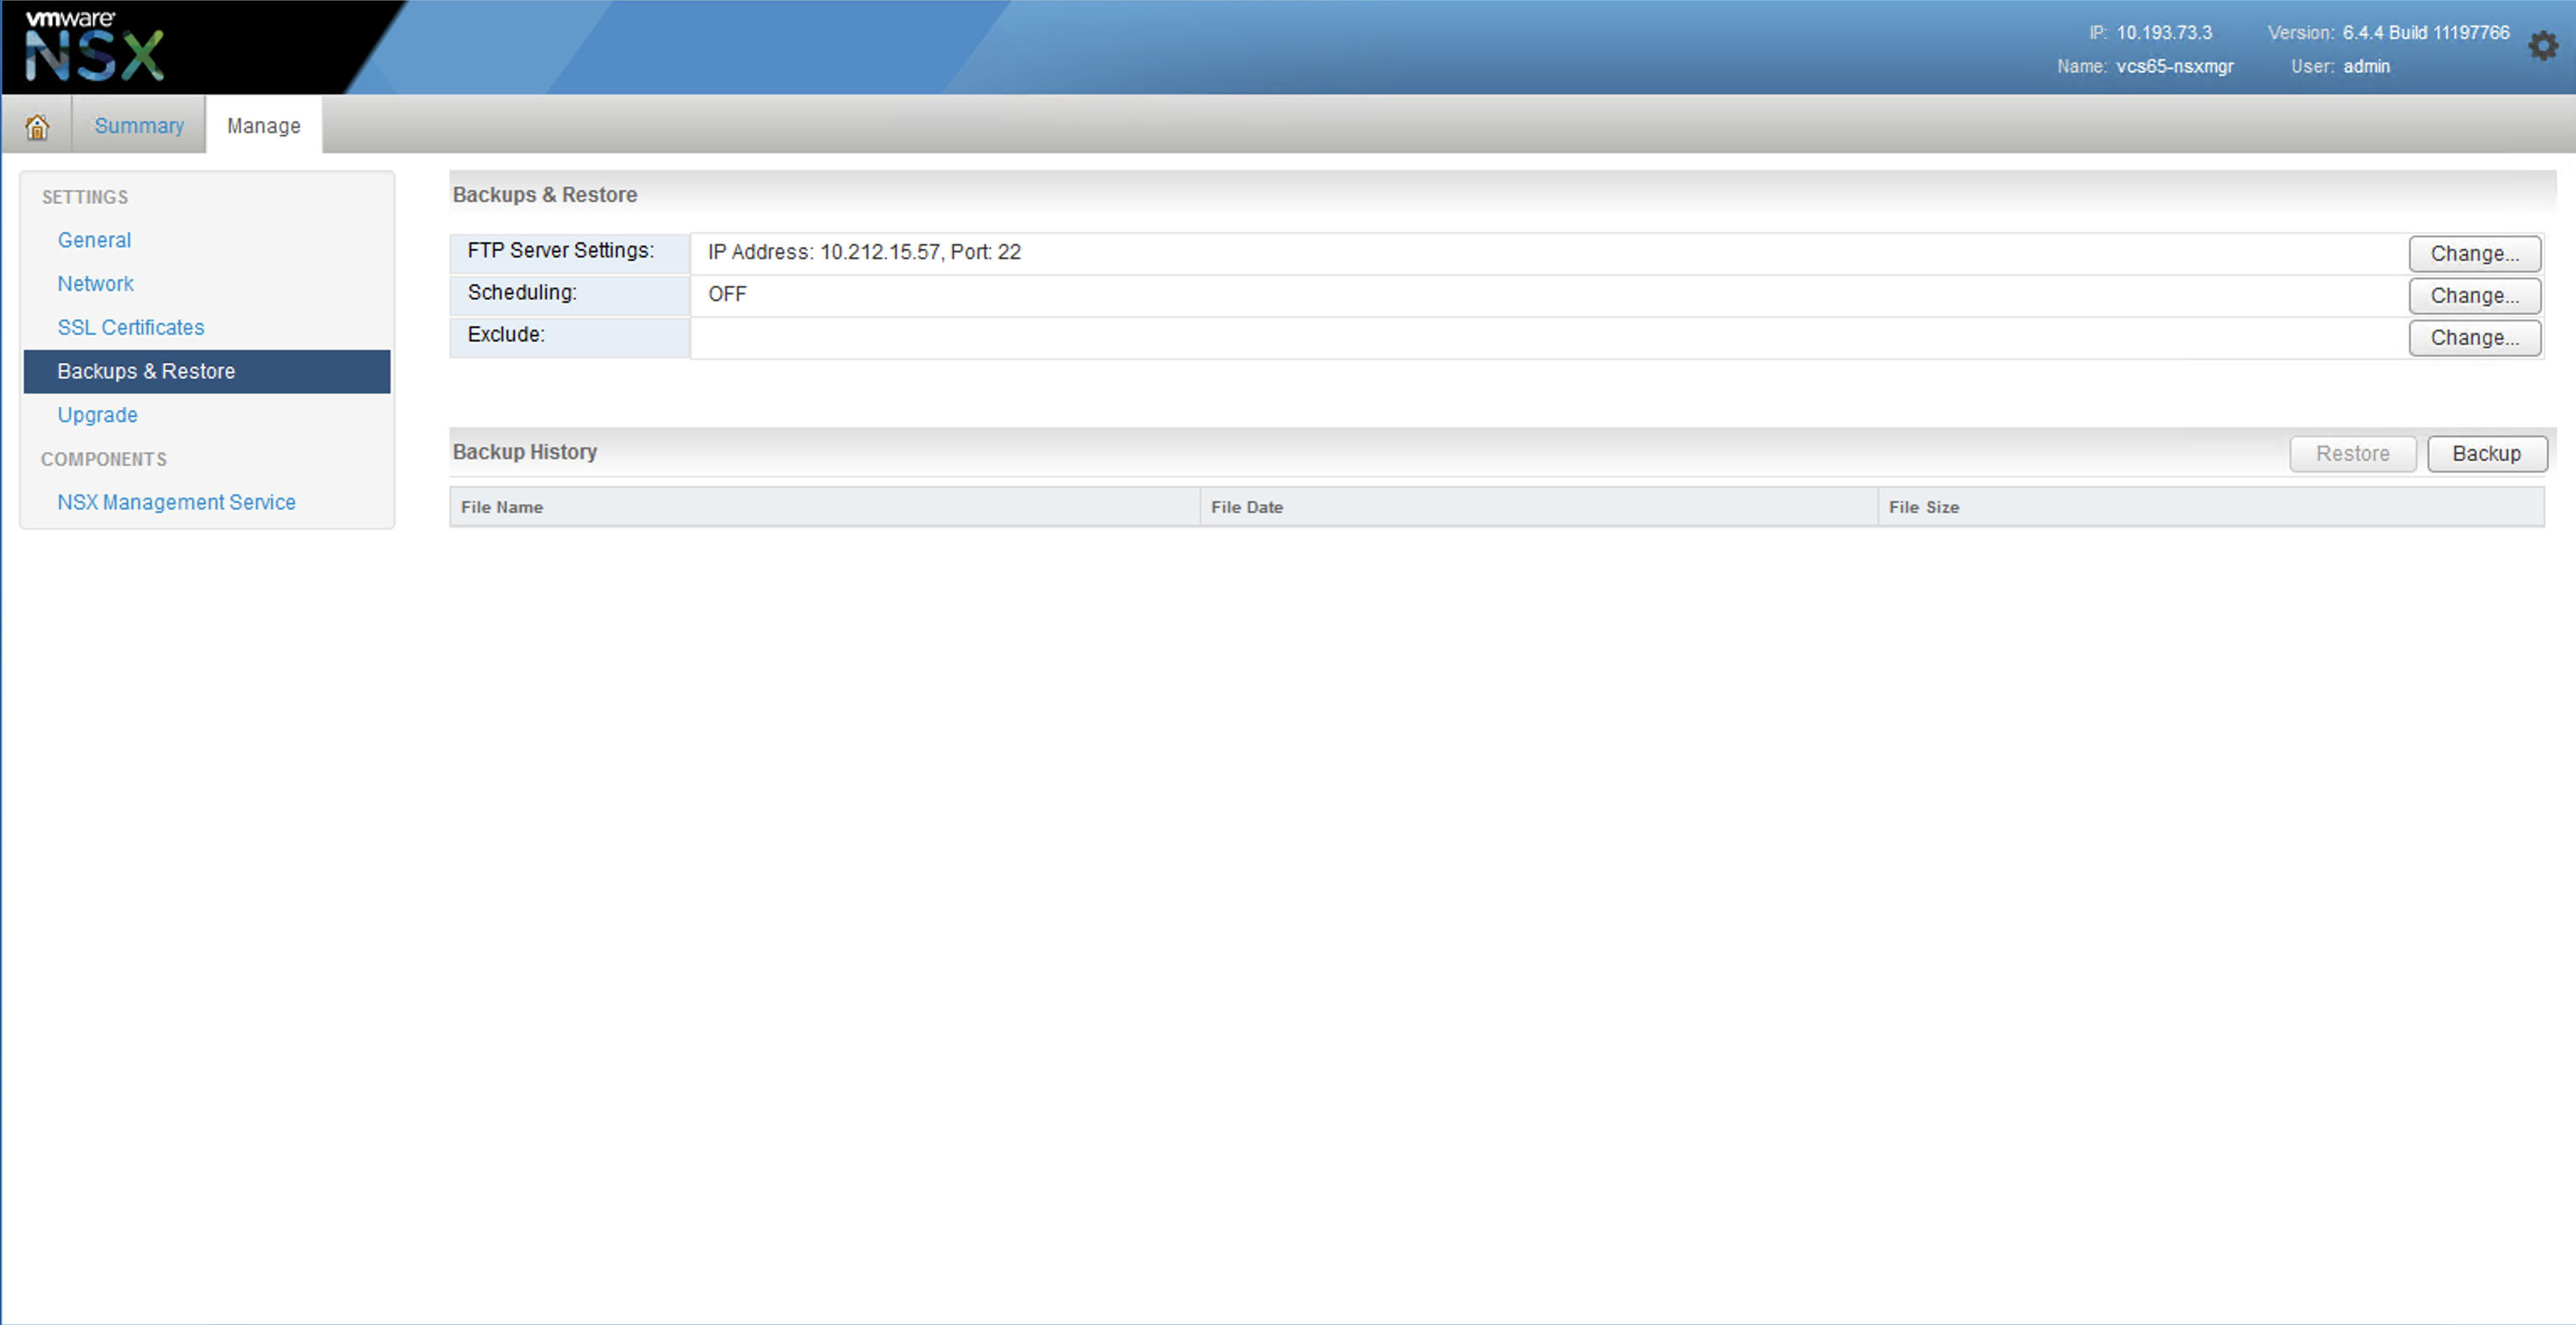Change the FTP Server Settings
Viewport: 2576px width, 1325px height.
[x=2473, y=254]
